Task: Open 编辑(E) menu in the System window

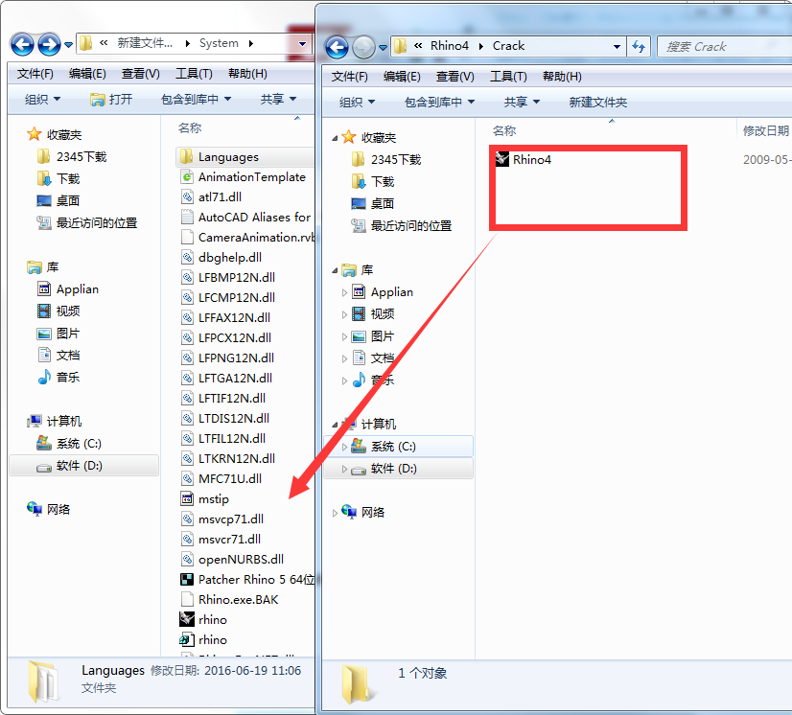Action: point(87,74)
